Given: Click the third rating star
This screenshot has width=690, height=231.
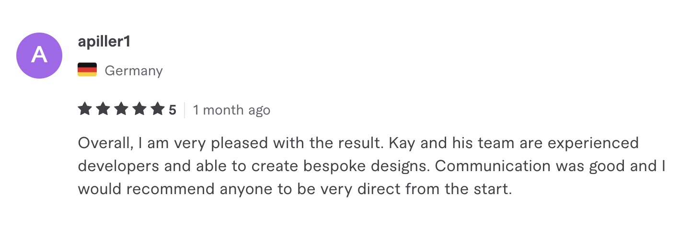Looking at the screenshot, I should [x=121, y=110].
